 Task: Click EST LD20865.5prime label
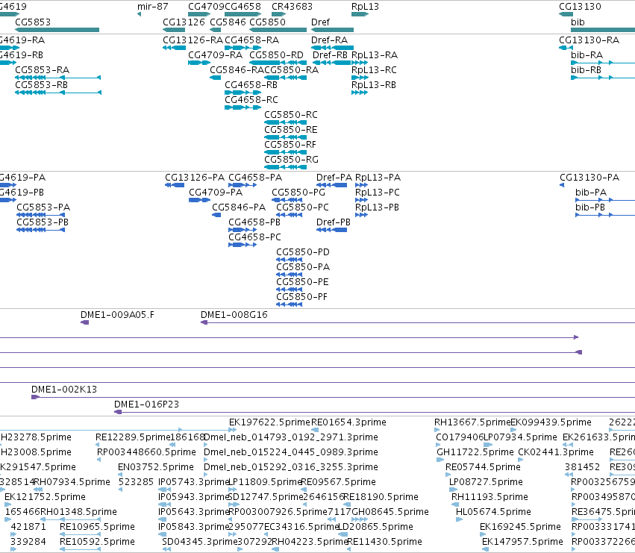point(375,527)
